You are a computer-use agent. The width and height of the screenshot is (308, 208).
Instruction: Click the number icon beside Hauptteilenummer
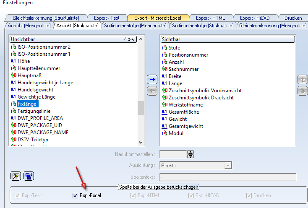coord(13,68)
